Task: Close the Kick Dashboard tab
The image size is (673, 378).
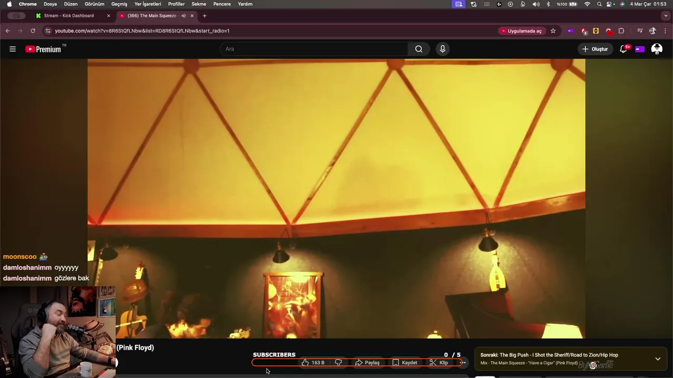Action: point(109,16)
